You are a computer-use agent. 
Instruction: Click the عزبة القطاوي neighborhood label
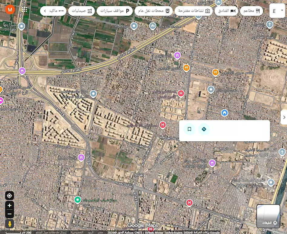point(263,37)
